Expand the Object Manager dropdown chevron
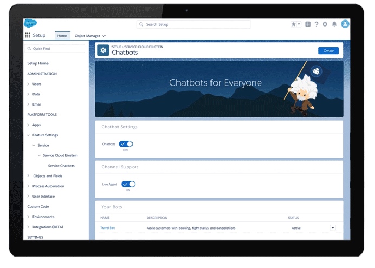The width and height of the screenshot is (375, 268). tap(104, 36)
